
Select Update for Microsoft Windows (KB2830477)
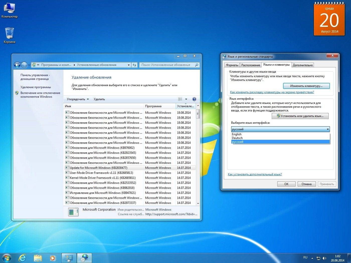click(130, 168)
